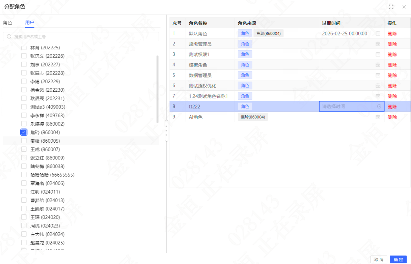Uncheck the 焦玲 (860004) checkbox

24,132
